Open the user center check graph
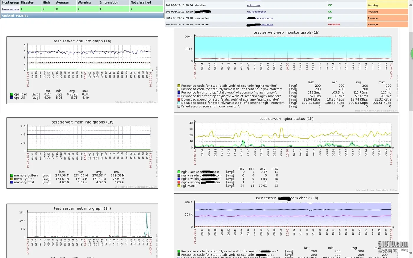Screen dimensions: 413x258 286,226
